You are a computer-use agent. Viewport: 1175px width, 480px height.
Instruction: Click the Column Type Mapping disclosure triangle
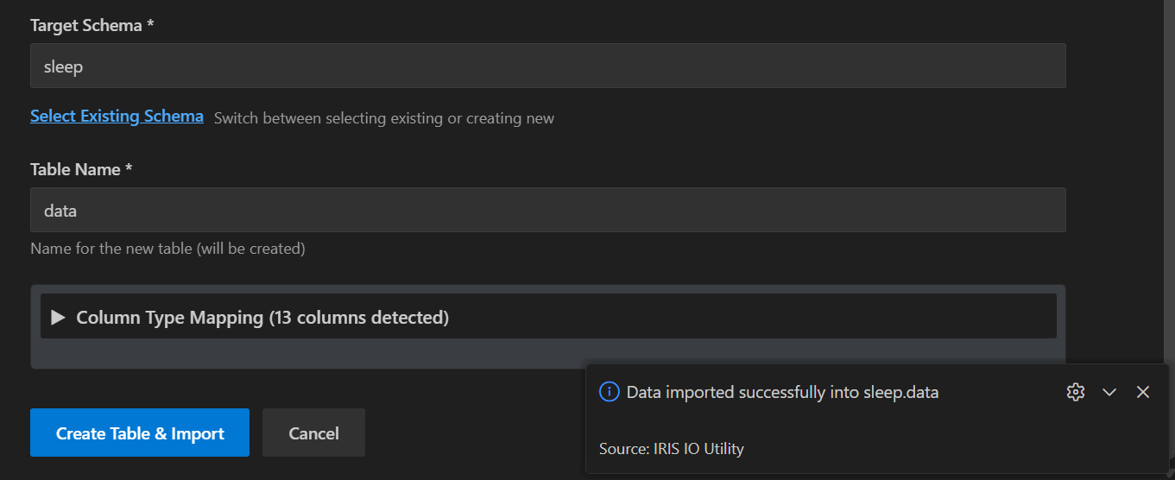[x=58, y=318]
